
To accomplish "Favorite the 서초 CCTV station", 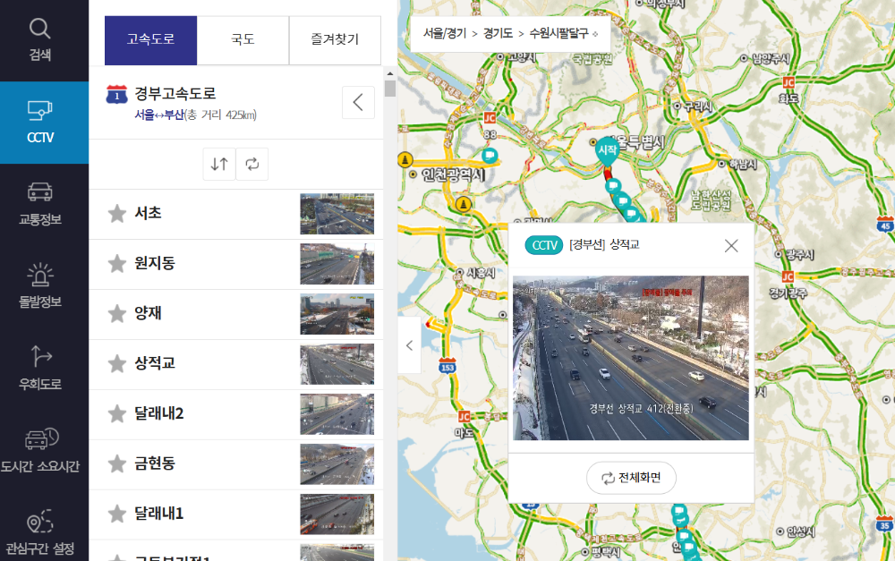I will pyautogui.click(x=115, y=213).
